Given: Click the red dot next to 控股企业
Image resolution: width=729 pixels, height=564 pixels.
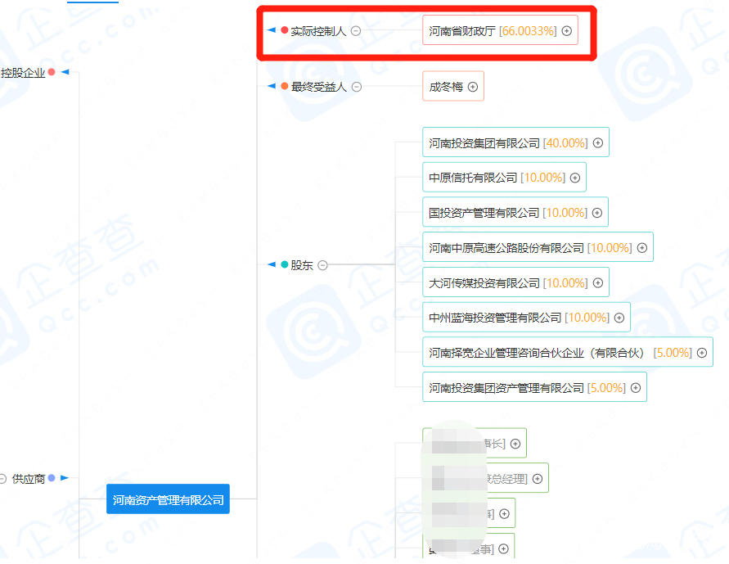Looking at the screenshot, I should click(x=52, y=72).
